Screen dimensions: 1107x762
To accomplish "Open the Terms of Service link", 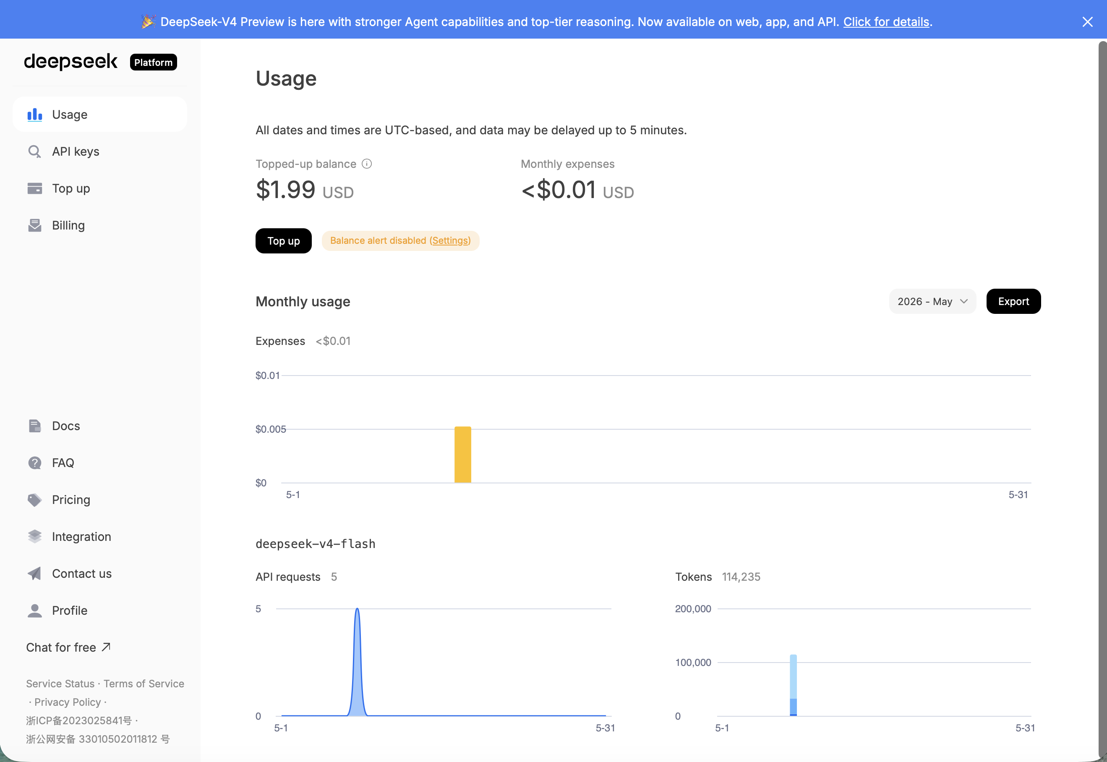I will [x=144, y=684].
